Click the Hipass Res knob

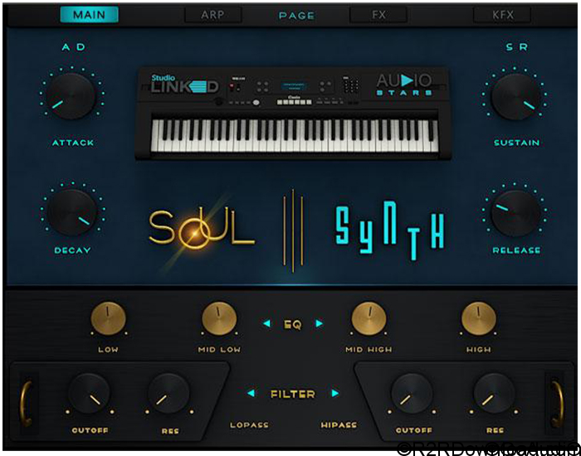495,394
